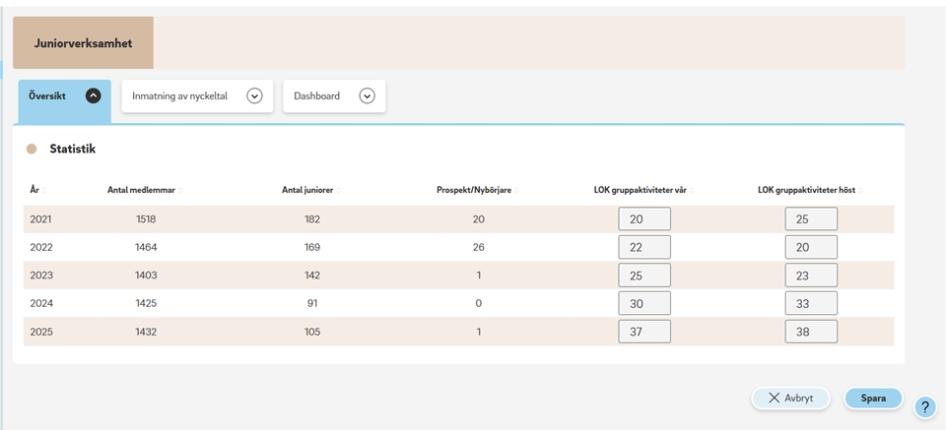Edit 2021 LOK vår field showing 20

[644, 219]
